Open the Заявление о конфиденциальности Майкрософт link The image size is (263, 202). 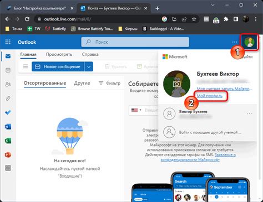[198, 157]
